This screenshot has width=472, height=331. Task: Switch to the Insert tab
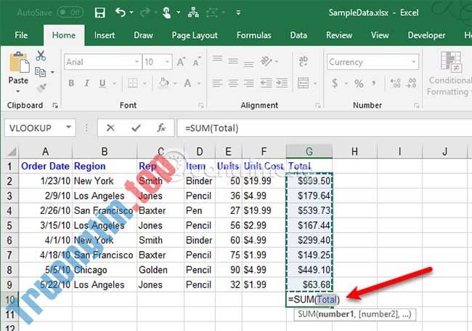(x=105, y=35)
